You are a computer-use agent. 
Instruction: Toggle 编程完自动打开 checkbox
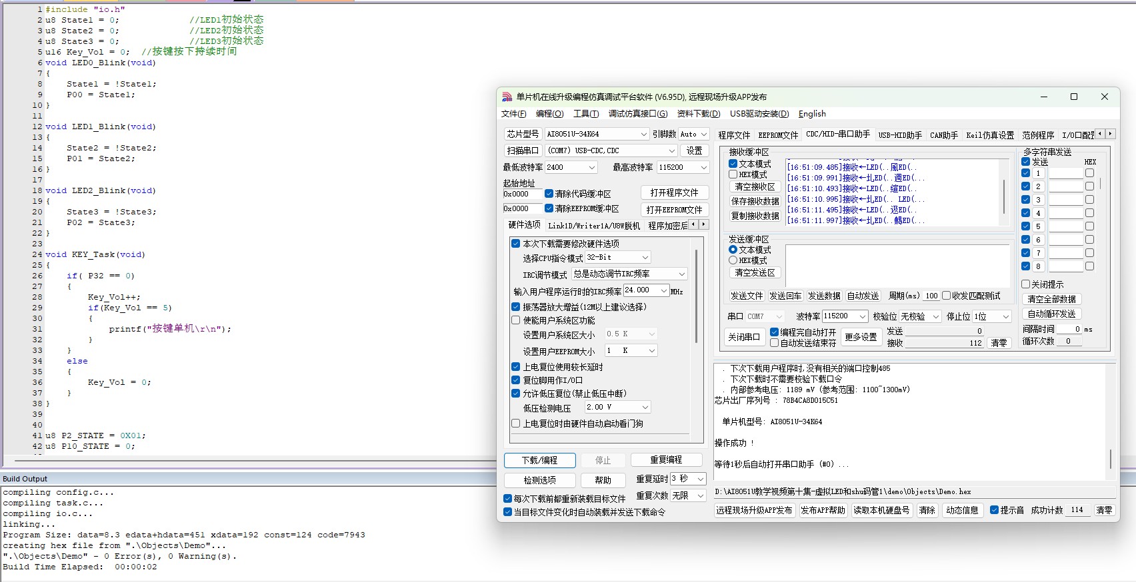(774, 332)
